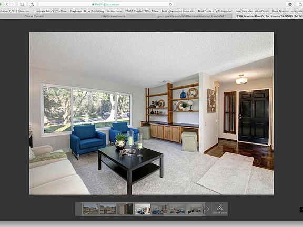This screenshot has width=303, height=227.
Task: Switch to the Fidelity Investments tab
Action: [x=113, y=16]
